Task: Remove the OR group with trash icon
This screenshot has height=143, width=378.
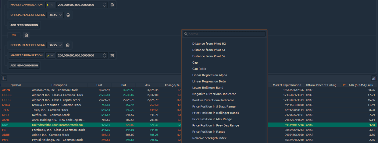Action: [26, 35]
